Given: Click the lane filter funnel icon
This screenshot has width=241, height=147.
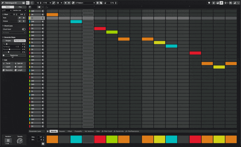Looking at the screenshot, I should tap(30, 7).
